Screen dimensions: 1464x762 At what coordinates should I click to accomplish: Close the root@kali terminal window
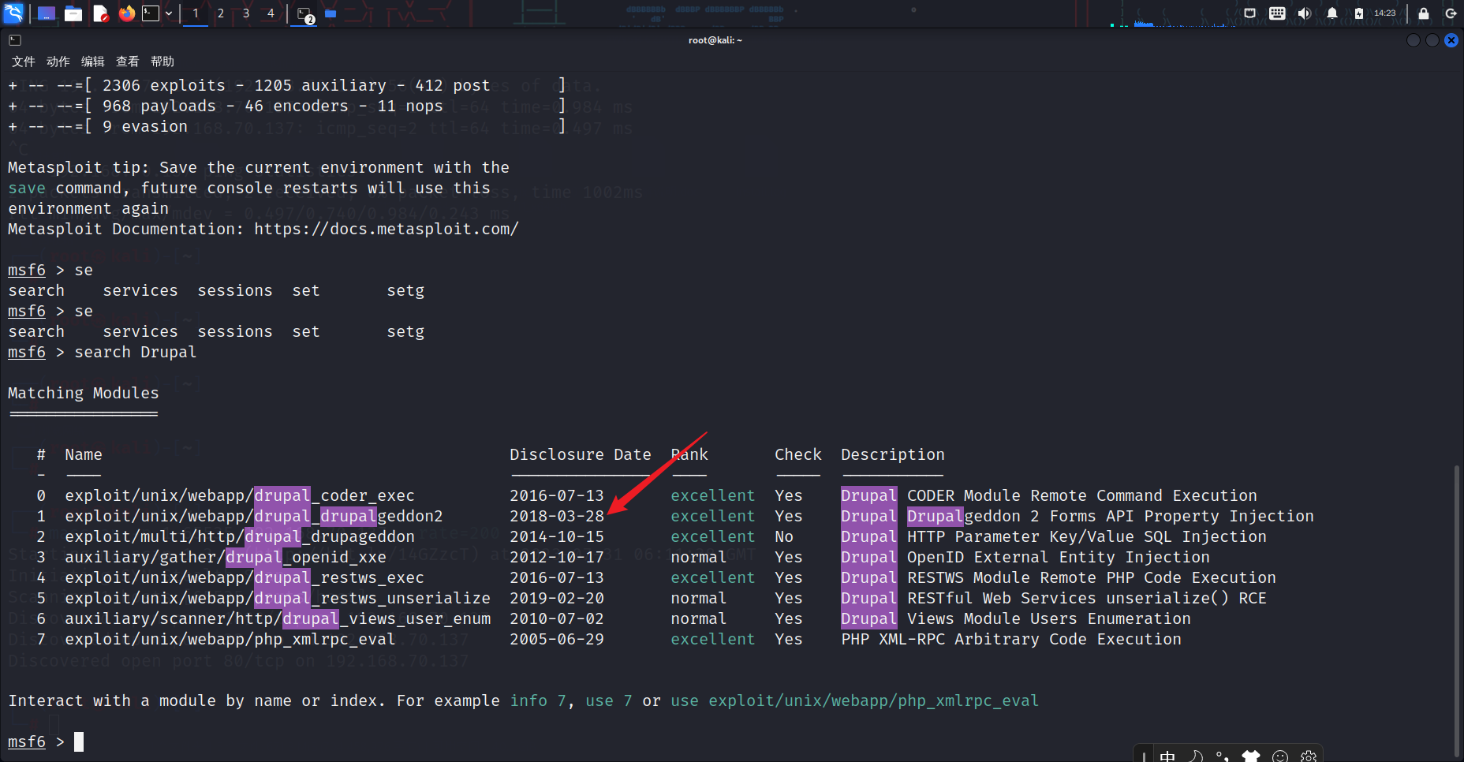pos(1451,40)
